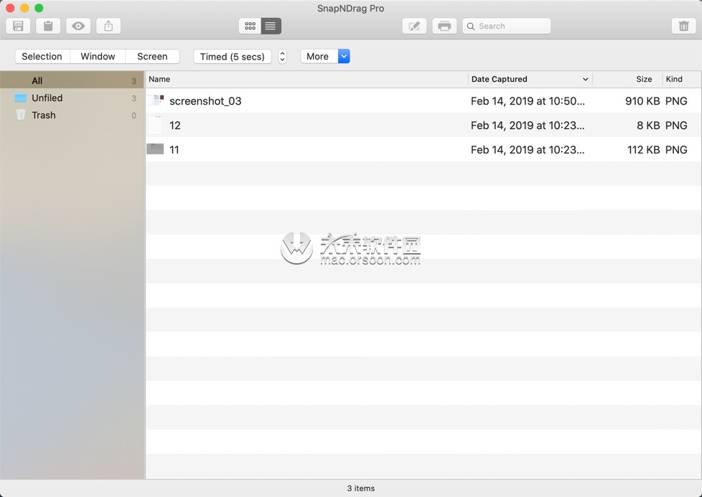Select the Screen capture mode
Screen dimensions: 702x497
tap(152, 56)
